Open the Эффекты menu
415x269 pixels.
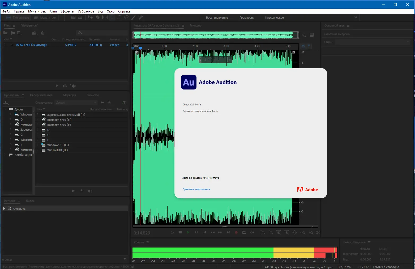67,11
